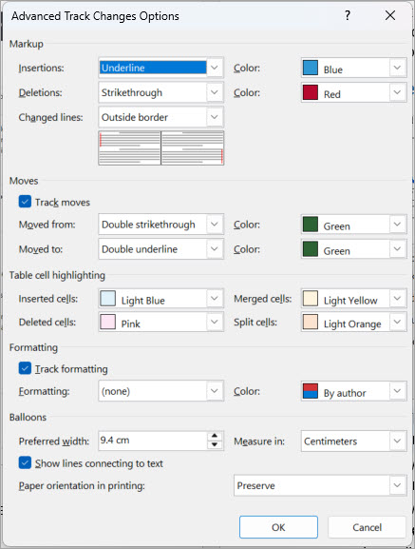Open Moved to color dropdown showing Green
This screenshot has width=415, height=549.
coord(354,249)
